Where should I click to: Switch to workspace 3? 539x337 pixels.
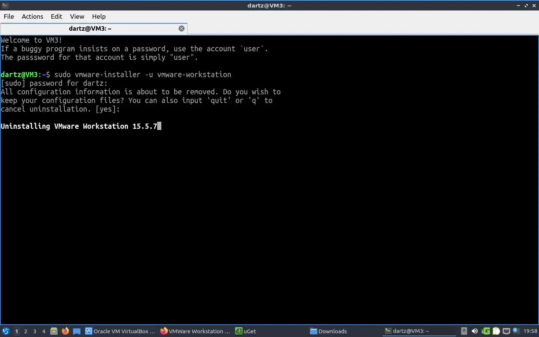click(x=34, y=331)
